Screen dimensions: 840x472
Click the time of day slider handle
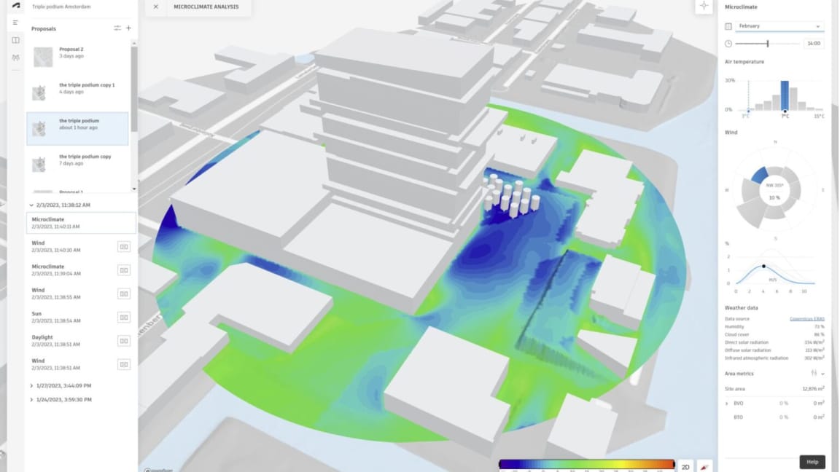pos(767,44)
